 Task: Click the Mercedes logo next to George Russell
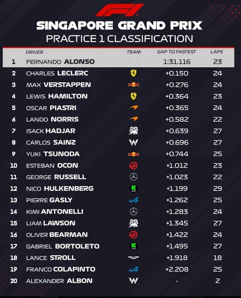coord(134,177)
